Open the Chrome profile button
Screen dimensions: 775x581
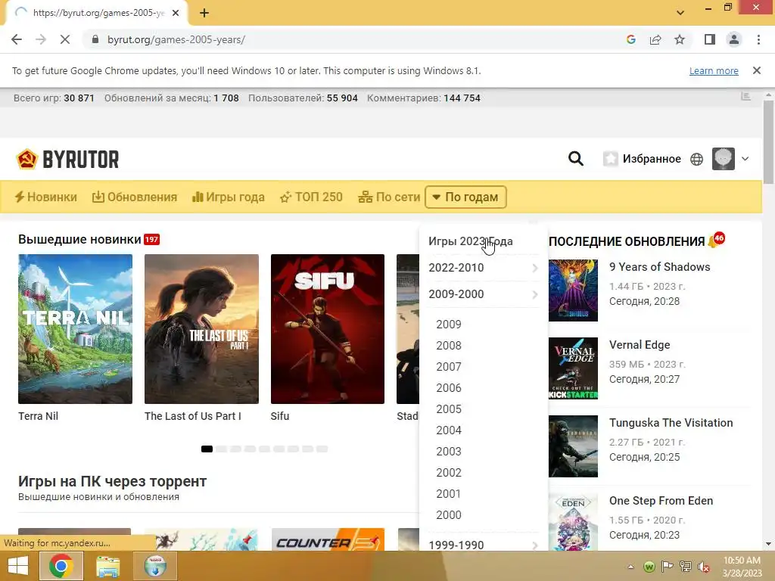click(x=734, y=39)
